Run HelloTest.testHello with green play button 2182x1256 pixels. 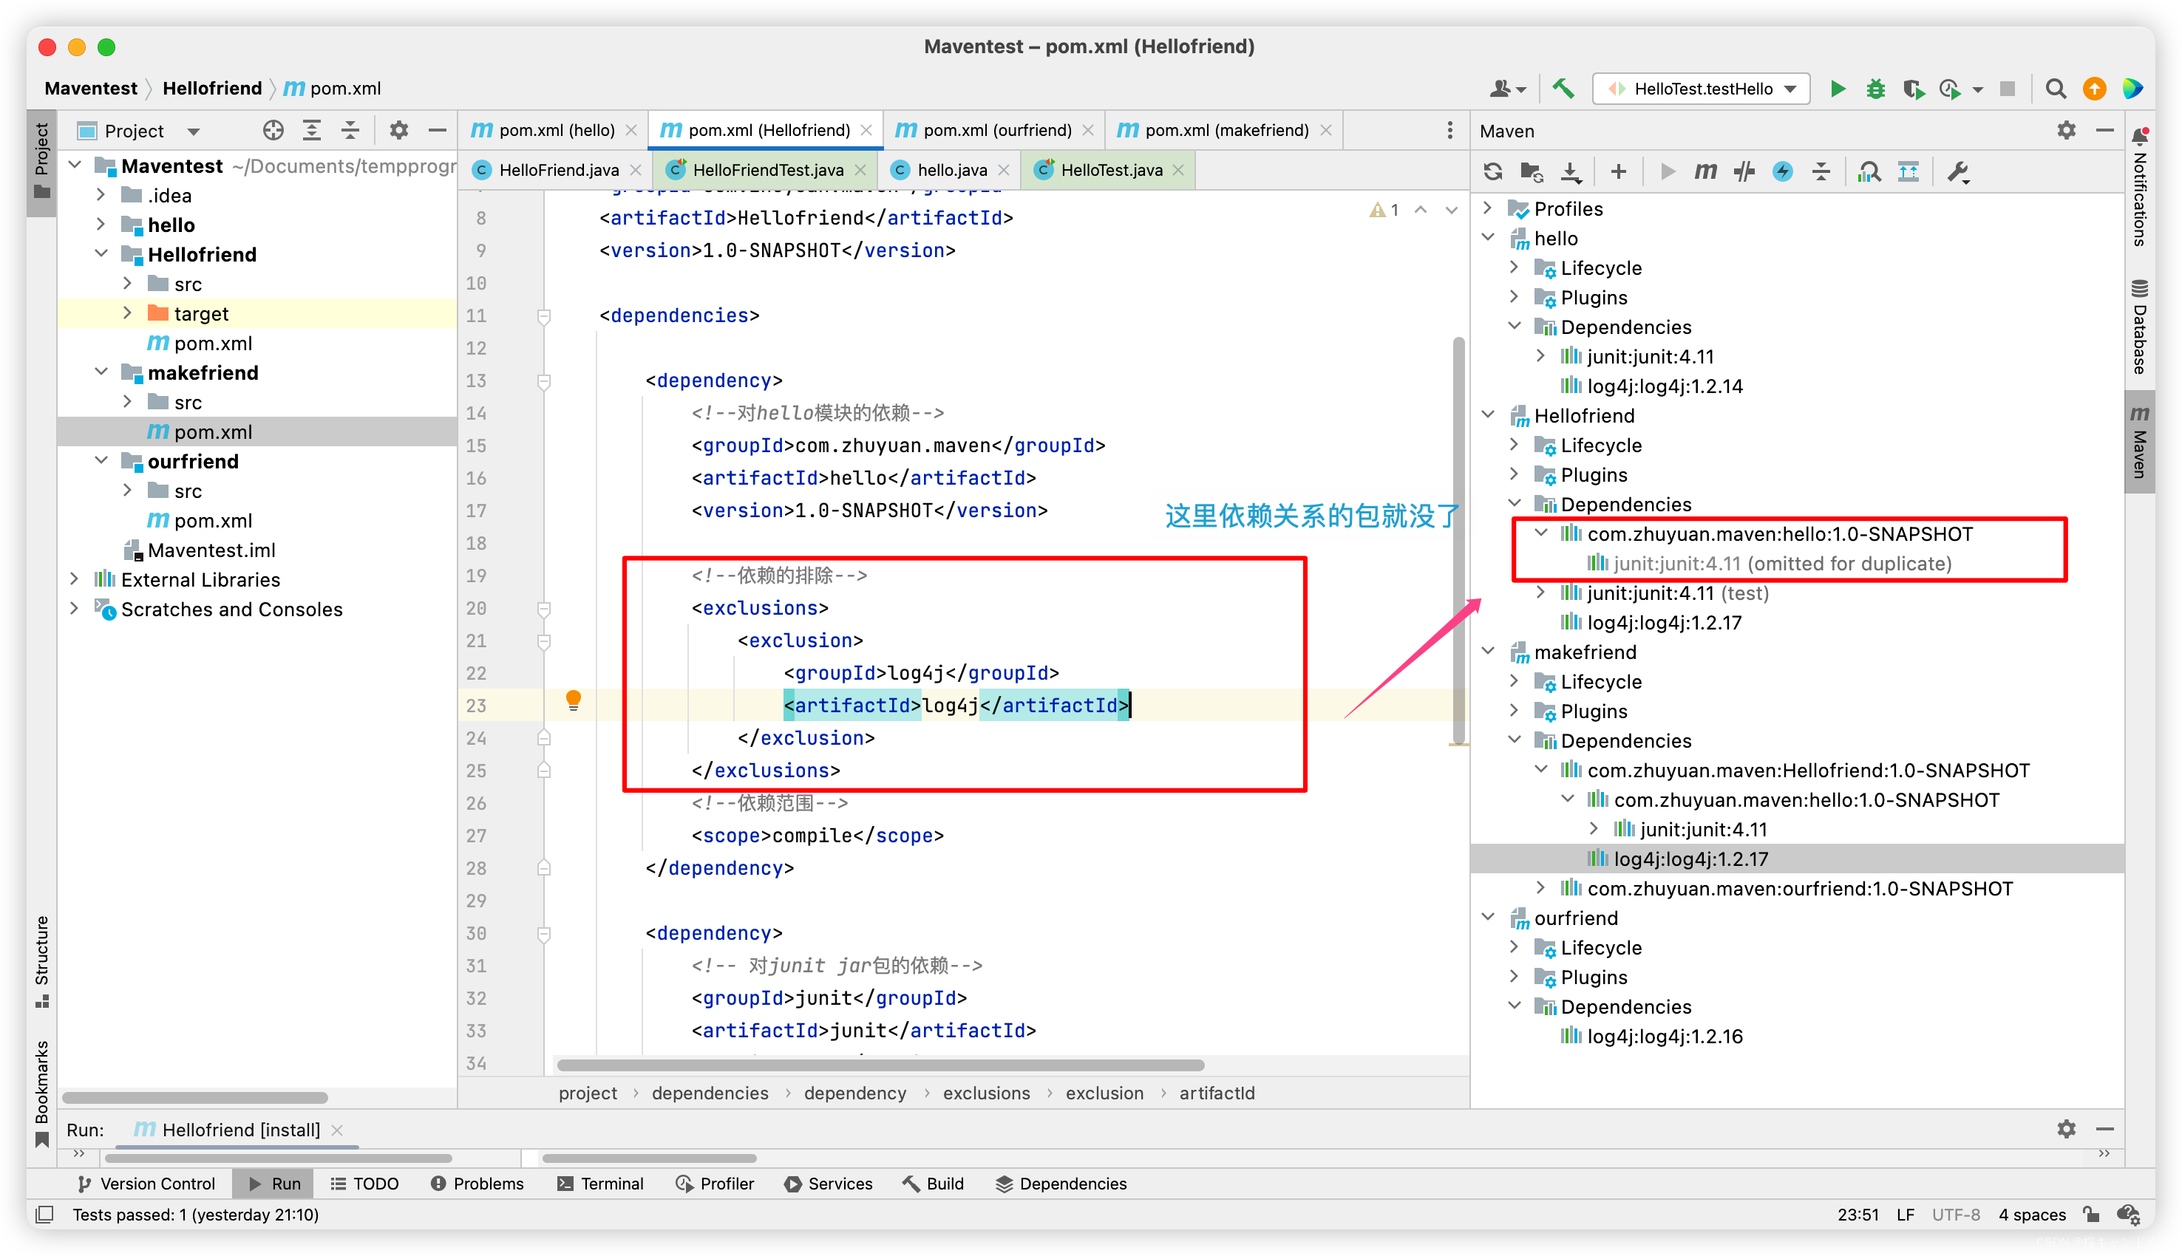(x=1837, y=89)
